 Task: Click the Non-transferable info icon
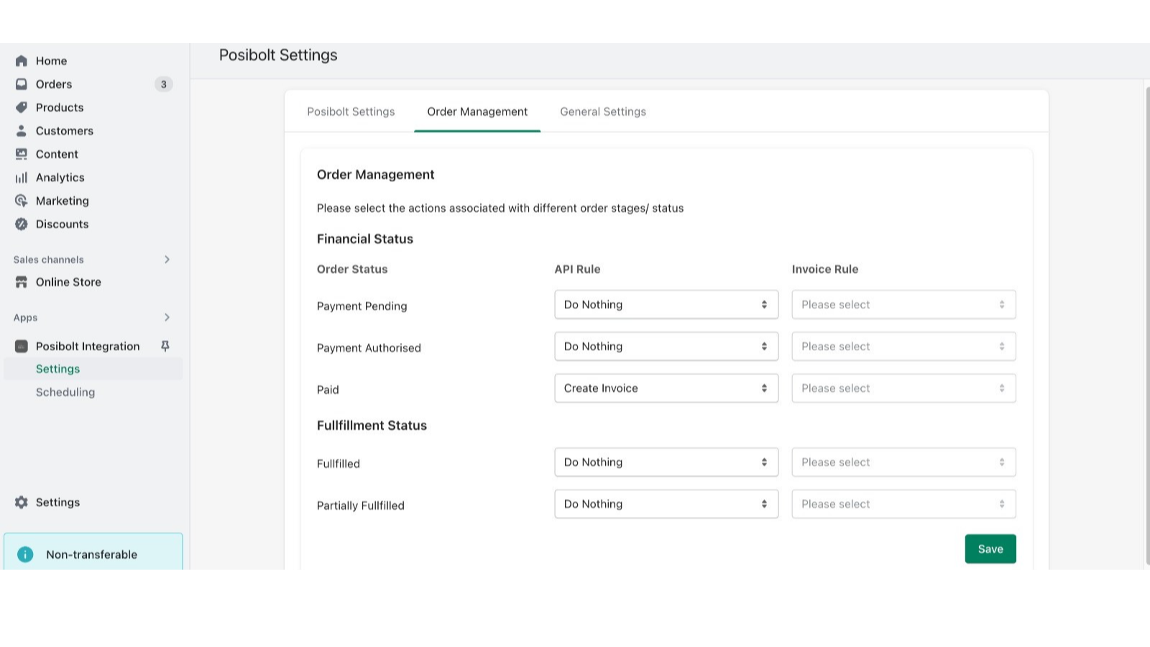25,554
